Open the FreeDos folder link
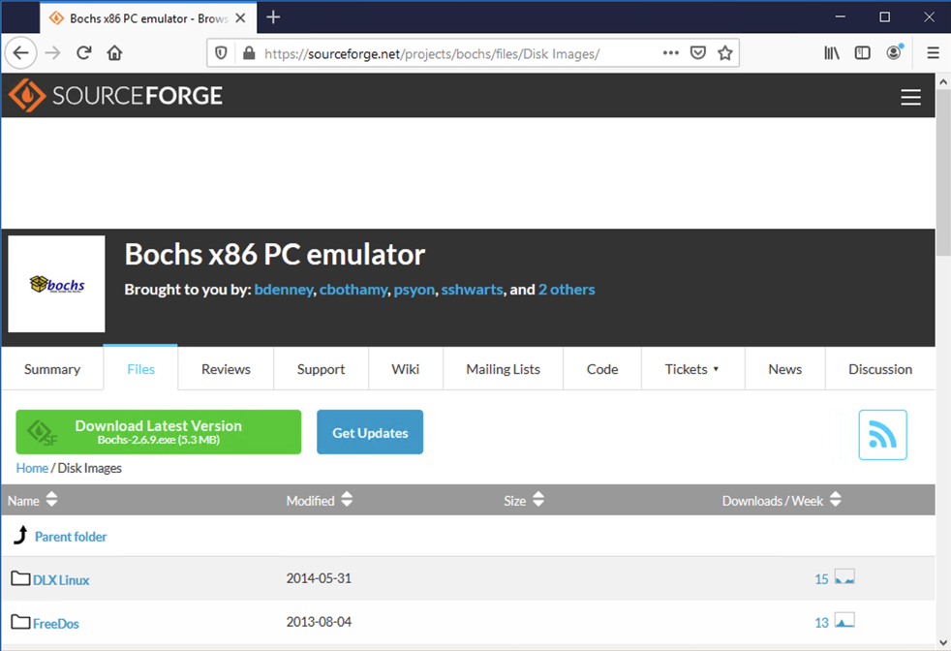 (x=56, y=624)
